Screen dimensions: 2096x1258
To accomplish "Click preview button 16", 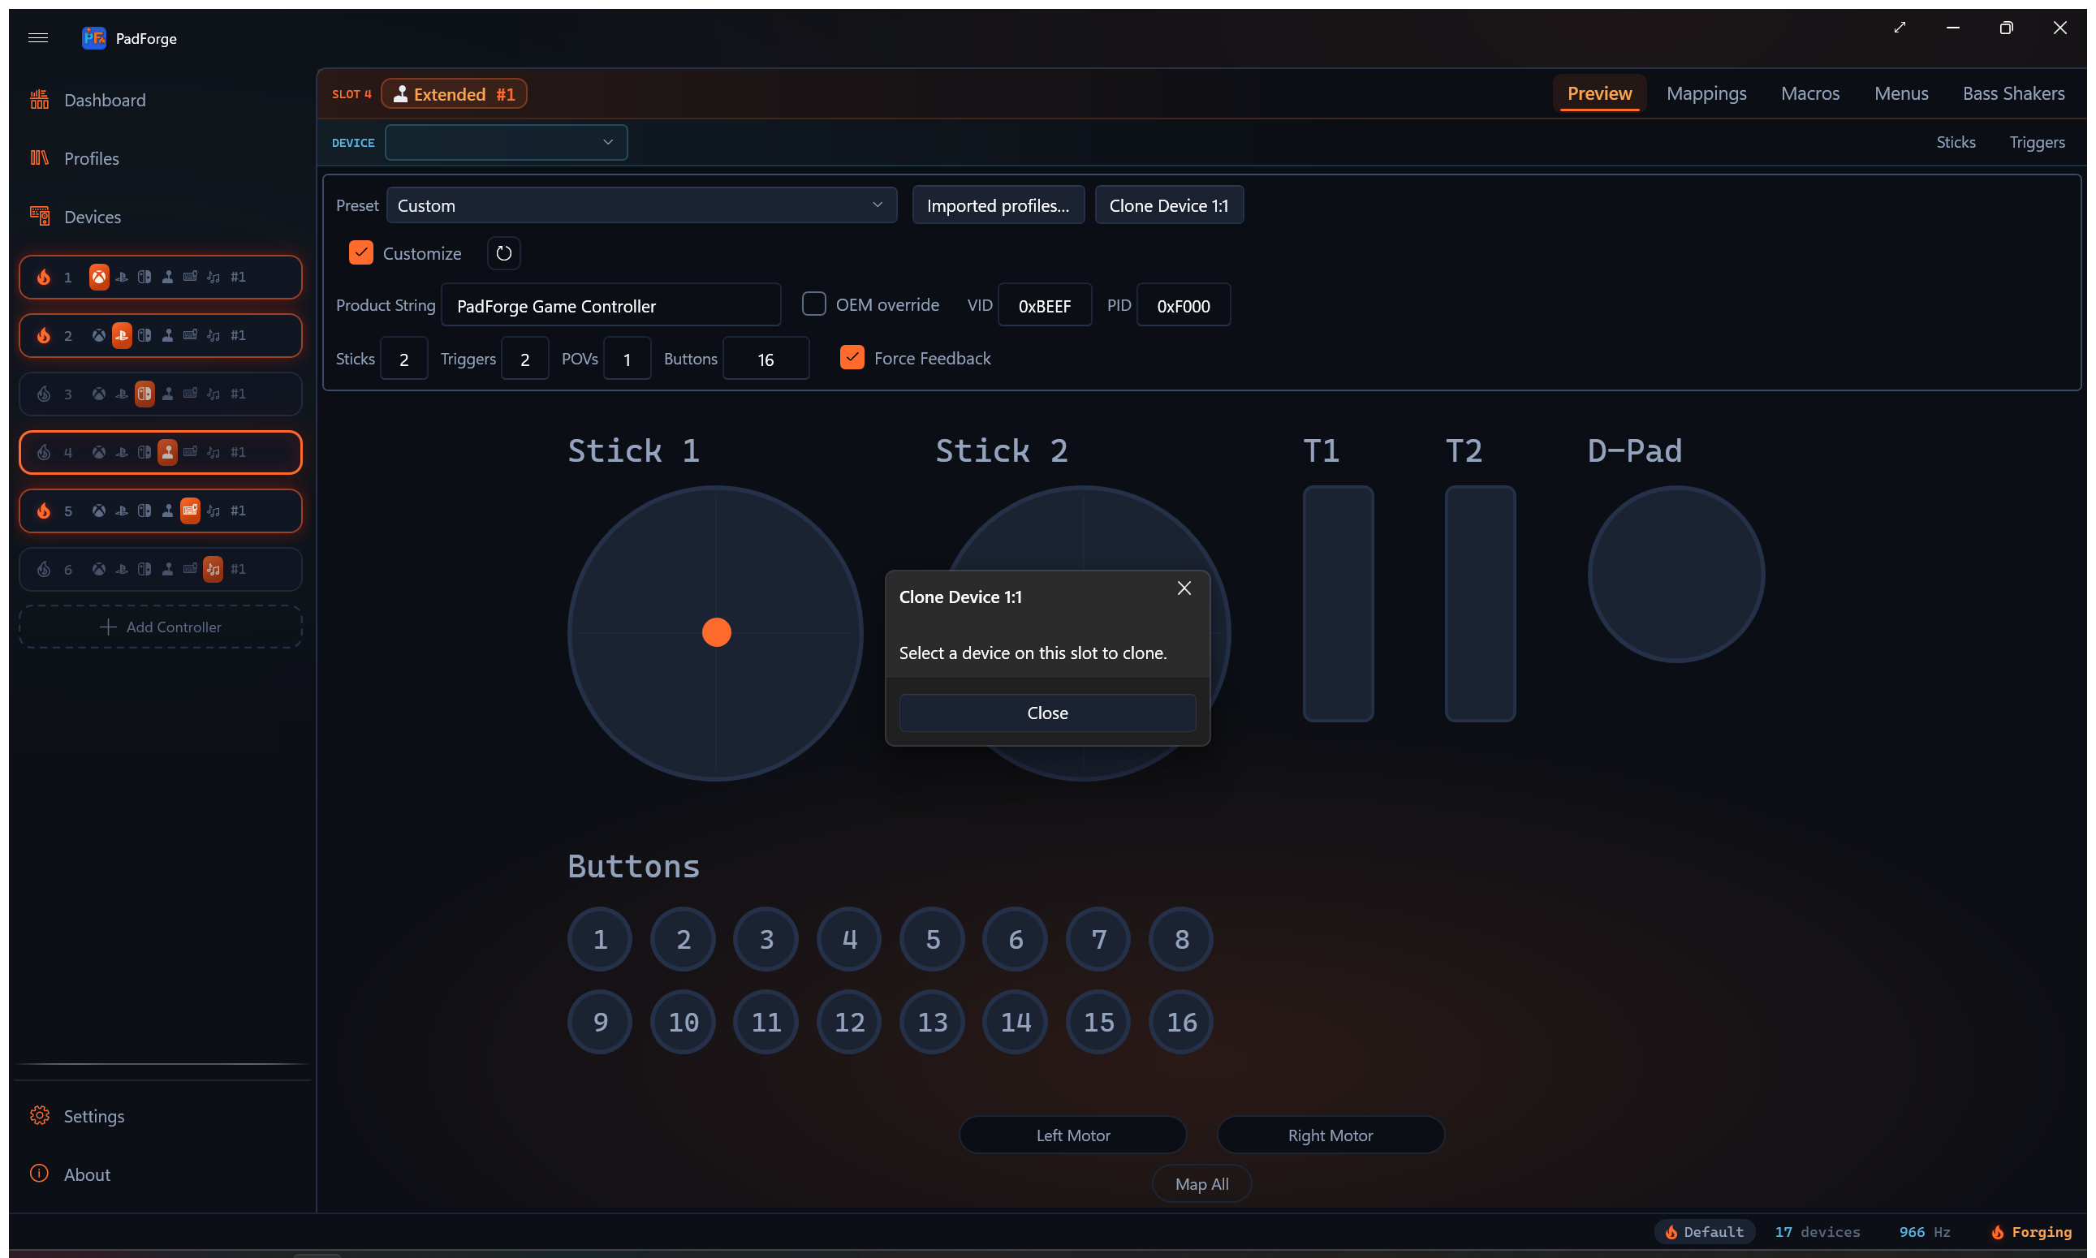I will pyautogui.click(x=1181, y=1022).
